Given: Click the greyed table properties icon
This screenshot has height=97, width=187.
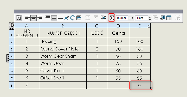Looking at the screenshot, I should 155,18.
